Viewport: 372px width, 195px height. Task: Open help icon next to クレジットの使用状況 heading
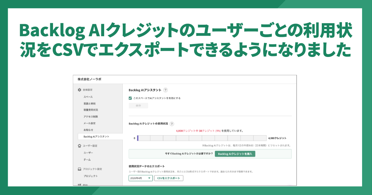tap(172, 123)
